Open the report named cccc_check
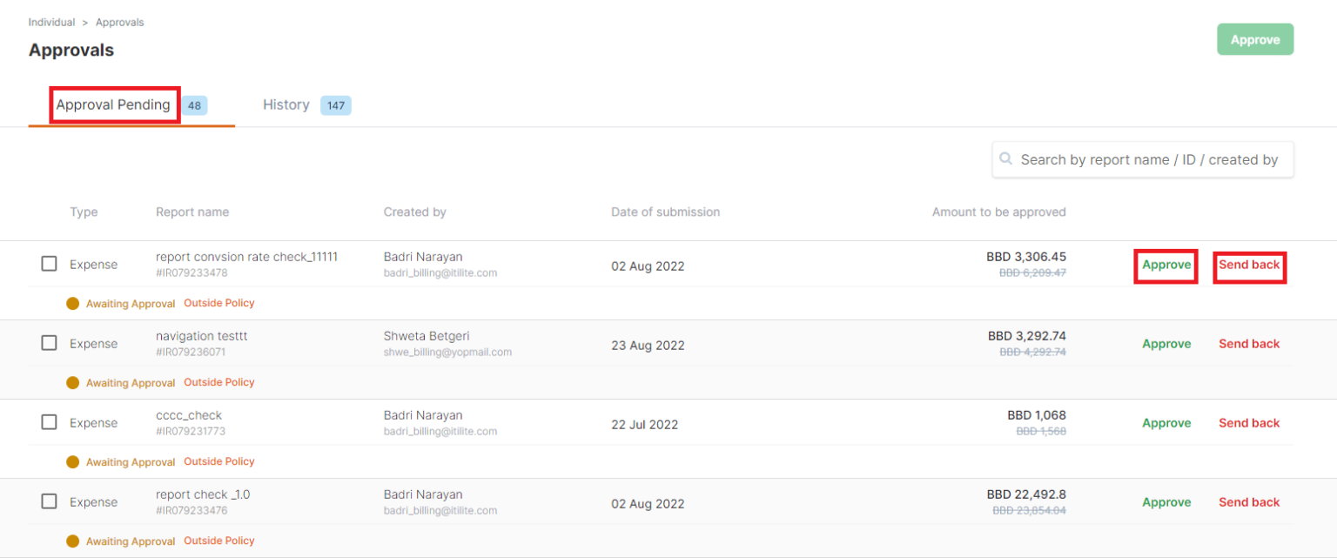Image resolution: width=1337 pixels, height=558 pixels. [x=189, y=415]
